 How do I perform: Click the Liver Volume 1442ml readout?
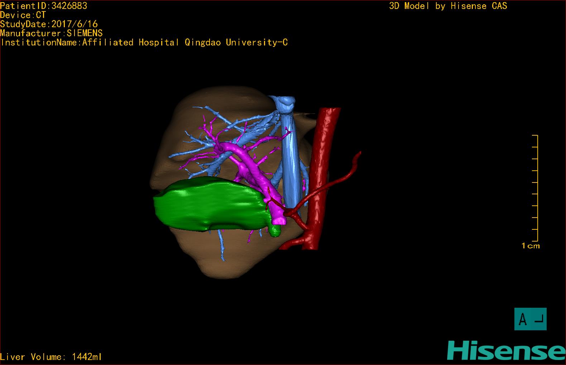pos(51,357)
